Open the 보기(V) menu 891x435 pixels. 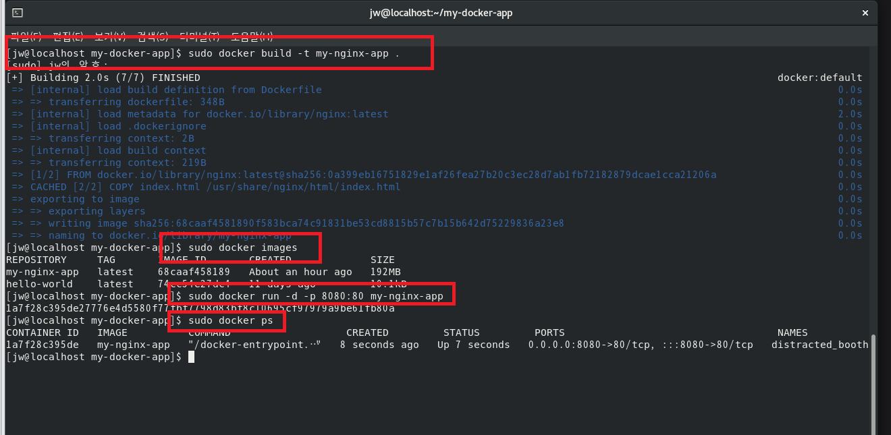pos(111,36)
